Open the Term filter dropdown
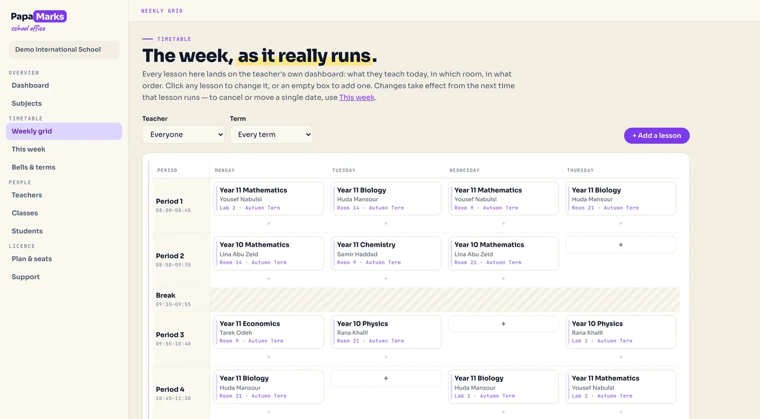The width and height of the screenshot is (760, 419). 271,135
